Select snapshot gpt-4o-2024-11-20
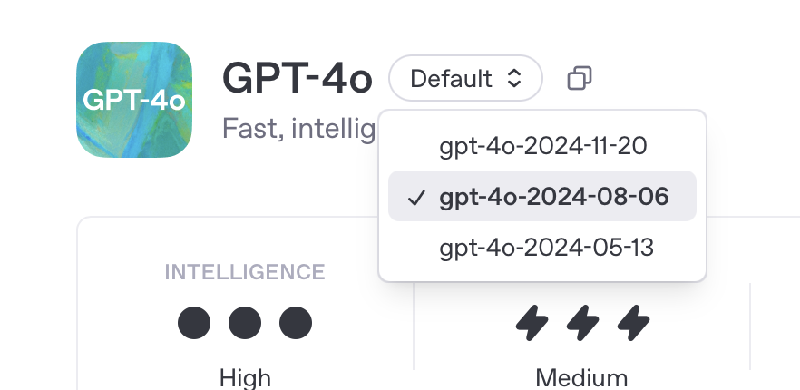The width and height of the screenshot is (800, 390). click(x=542, y=146)
